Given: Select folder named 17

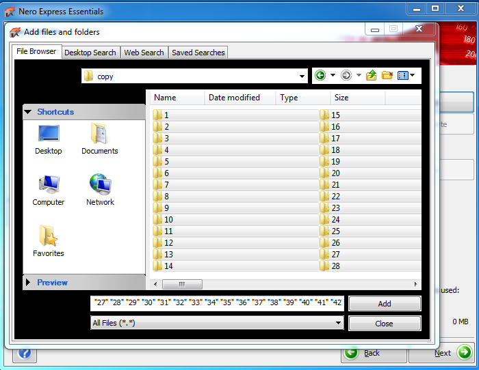Looking at the screenshot, I should [x=370, y=138].
